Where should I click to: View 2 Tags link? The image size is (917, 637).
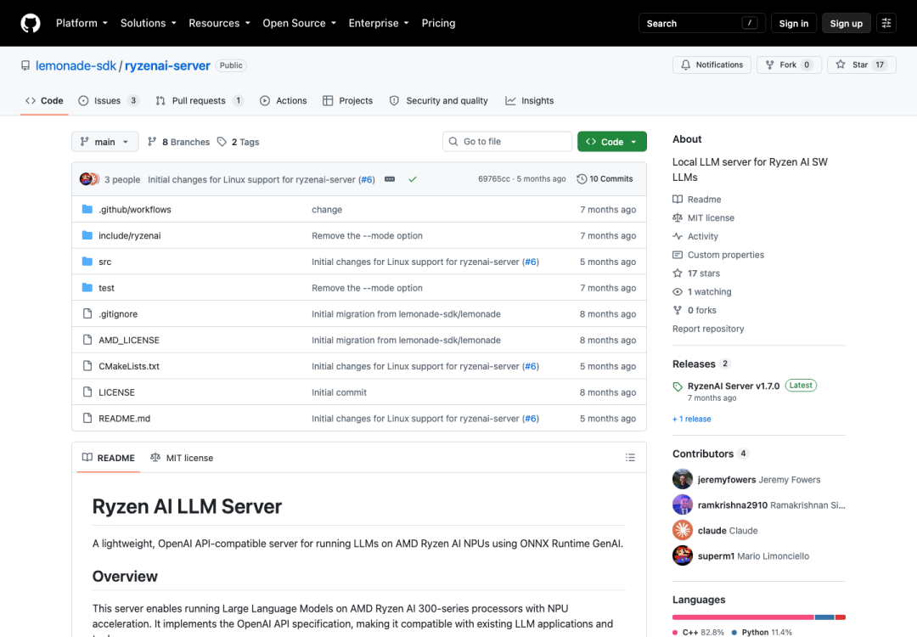238,142
